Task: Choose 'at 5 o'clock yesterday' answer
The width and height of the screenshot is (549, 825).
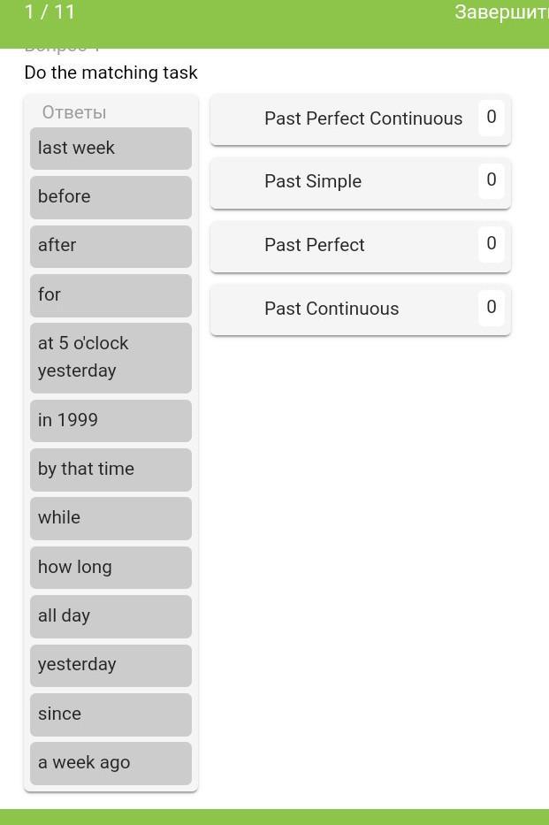Action: tap(111, 357)
